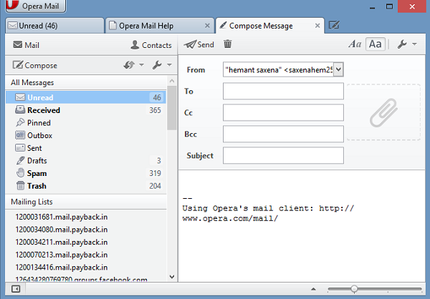Open the Drafts folder

(86, 160)
